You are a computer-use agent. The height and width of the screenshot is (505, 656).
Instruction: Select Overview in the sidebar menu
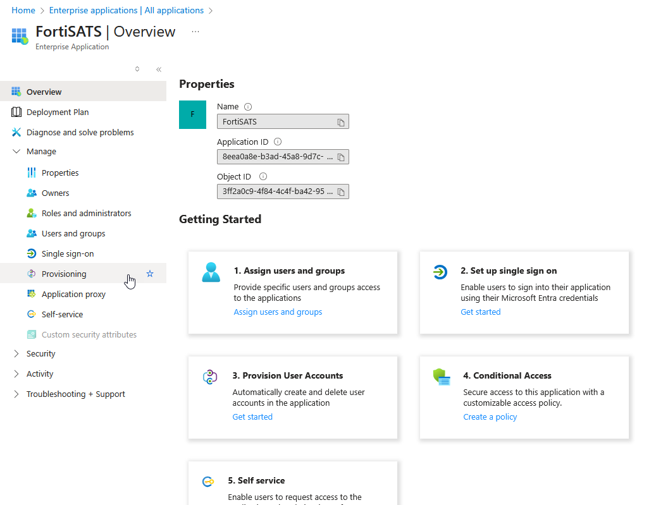pyautogui.click(x=84, y=92)
